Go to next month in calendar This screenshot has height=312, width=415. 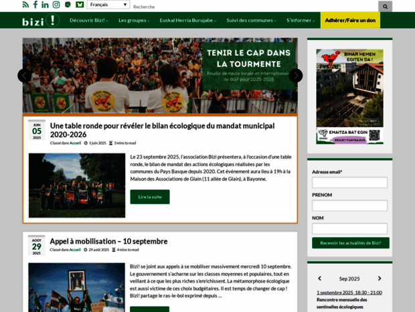[380, 279]
